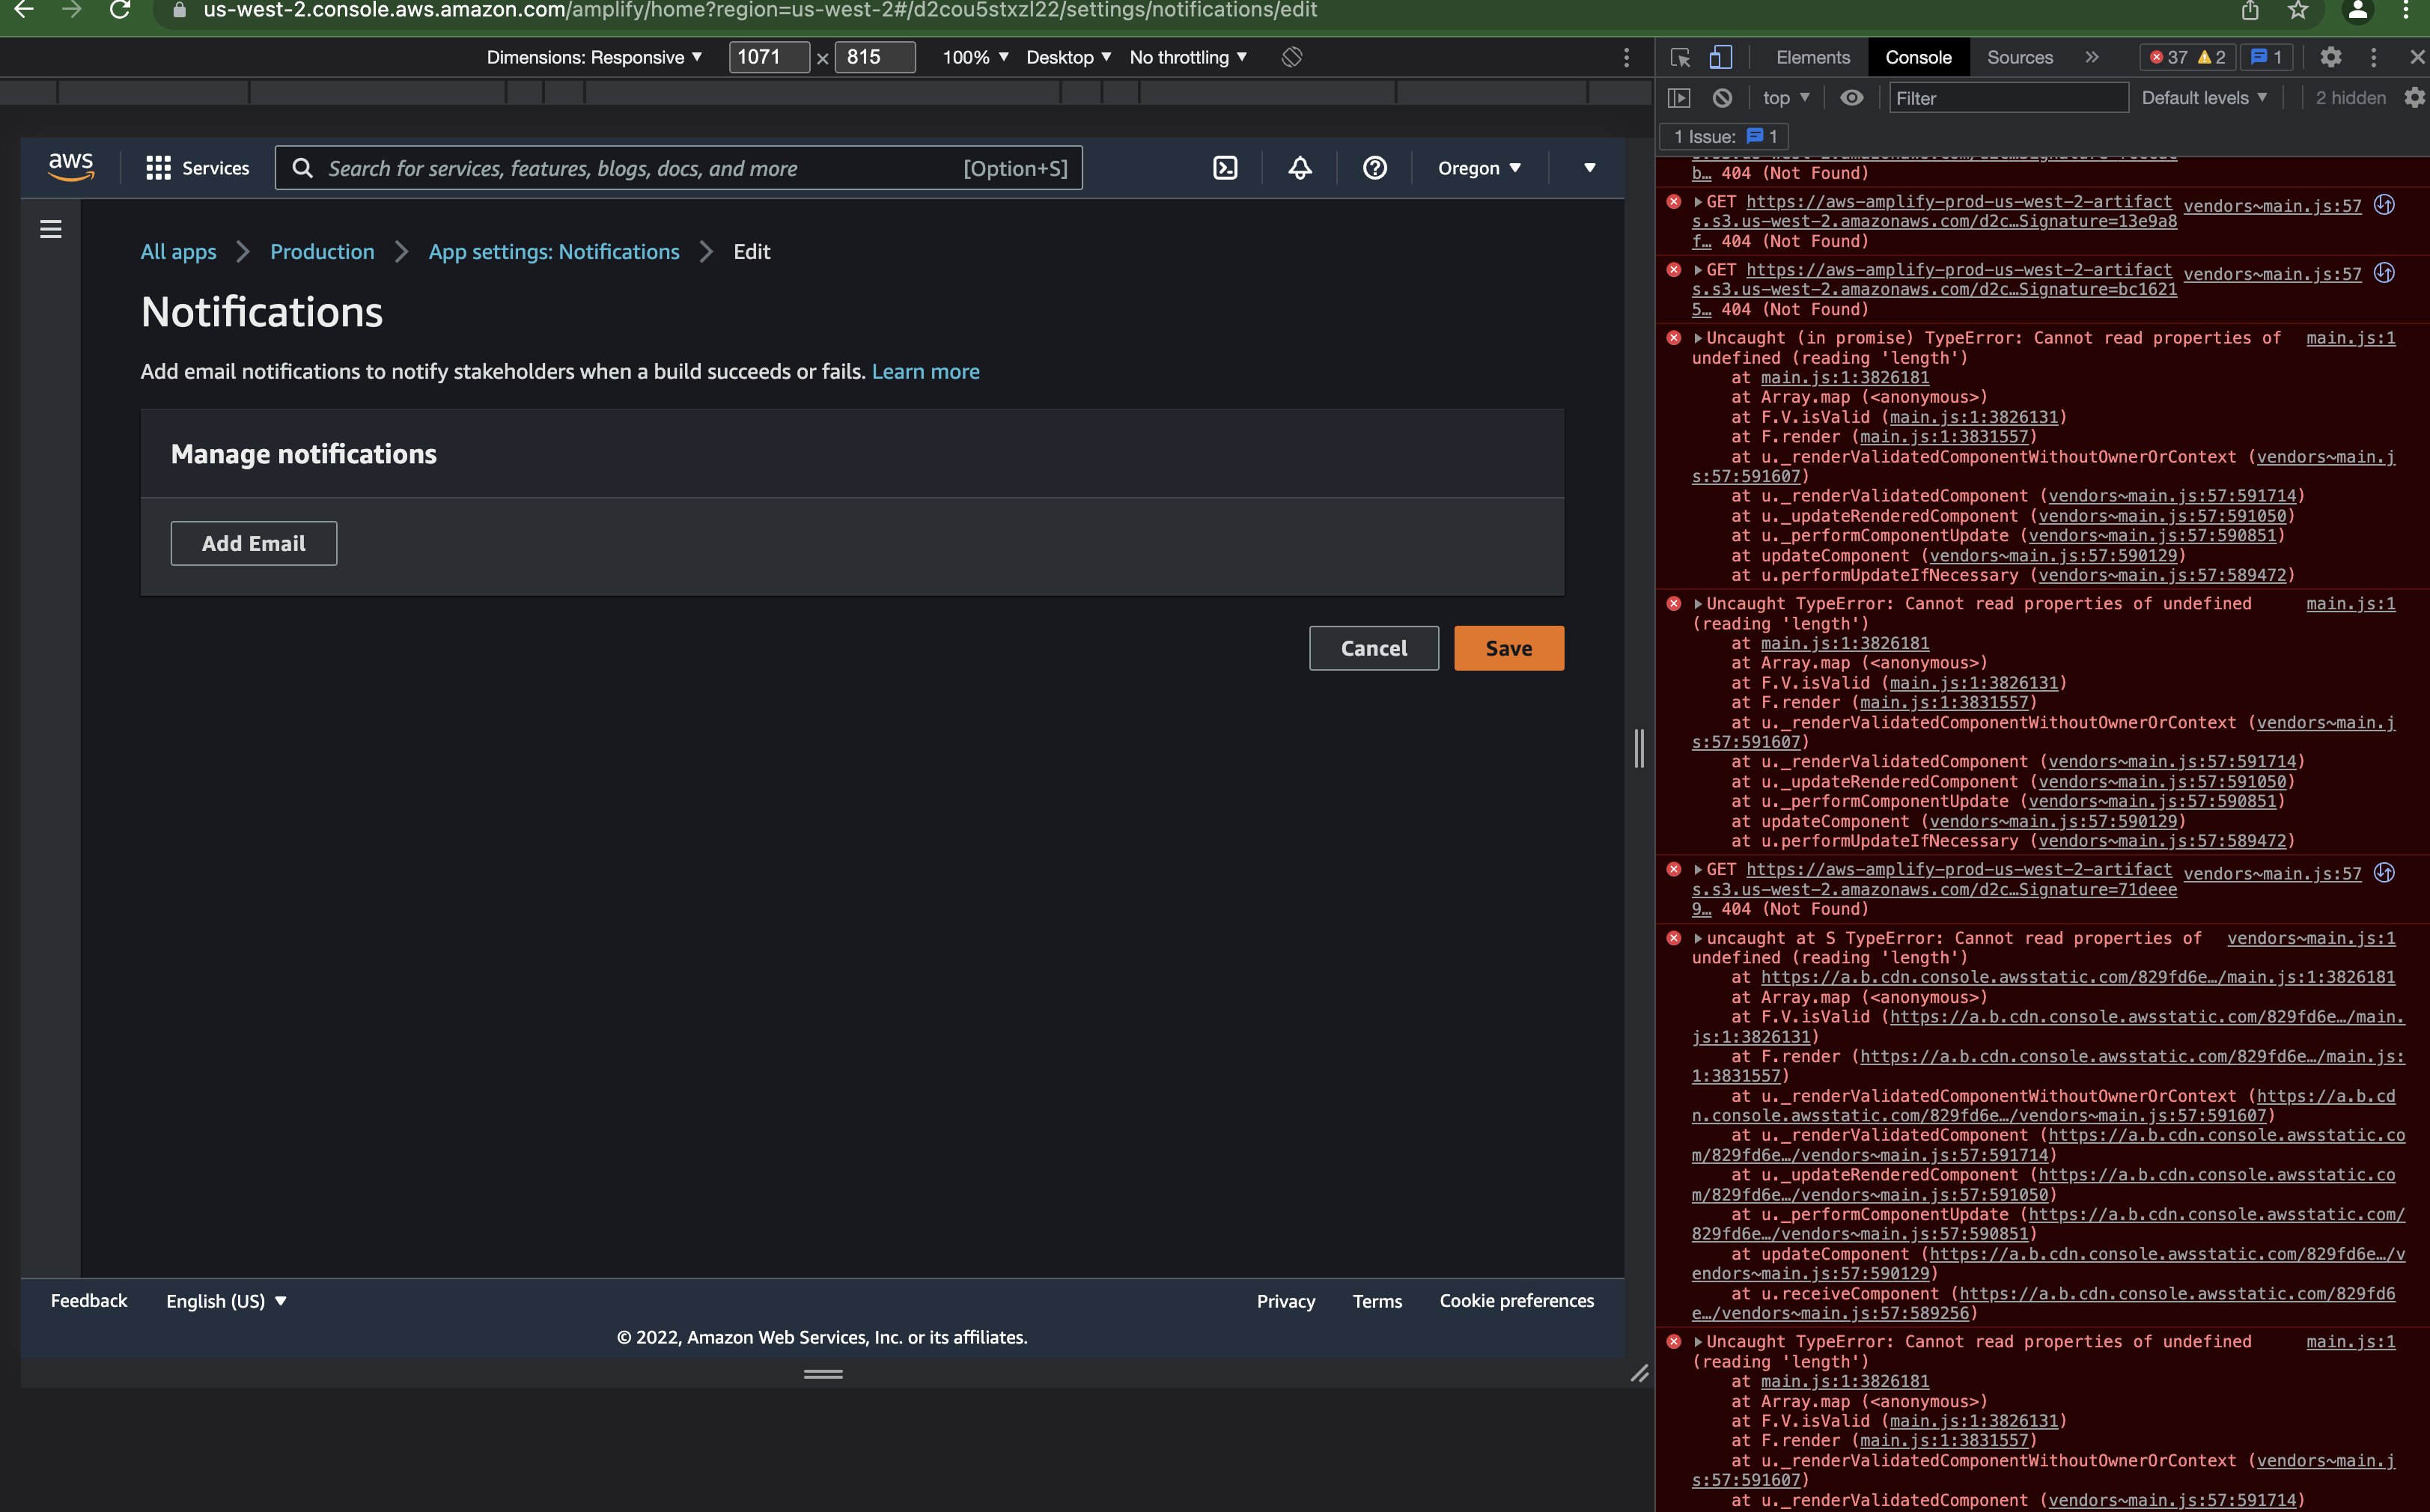Screen dimensions: 2430x1512
Task: Open the Services grid menu
Action: tap(158, 168)
